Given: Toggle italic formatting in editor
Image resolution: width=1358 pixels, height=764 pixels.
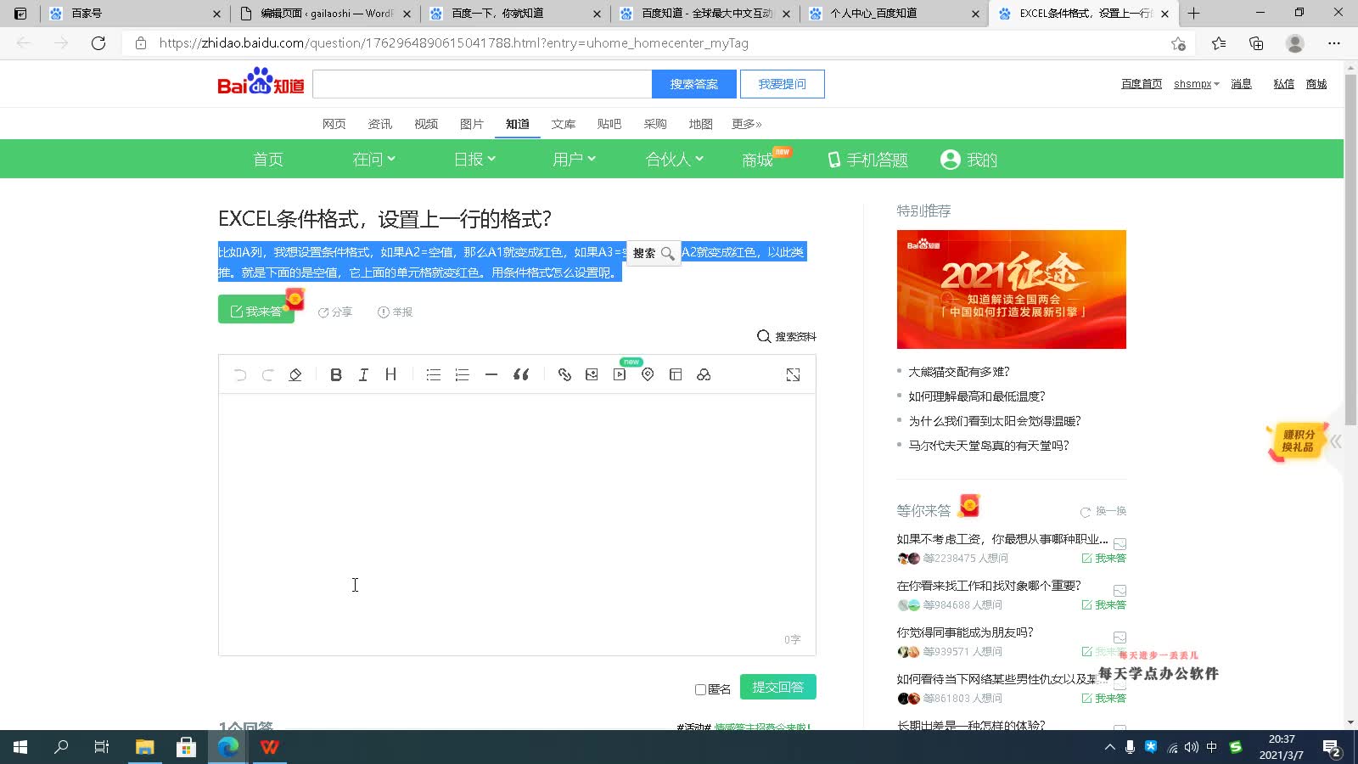Looking at the screenshot, I should coord(363,374).
